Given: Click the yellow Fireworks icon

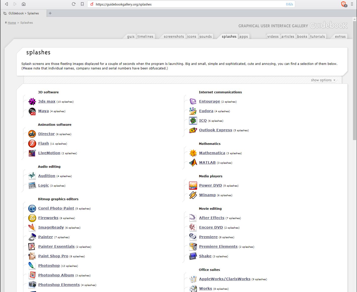Looking at the screenshot, I should click(x=32, y=218).
